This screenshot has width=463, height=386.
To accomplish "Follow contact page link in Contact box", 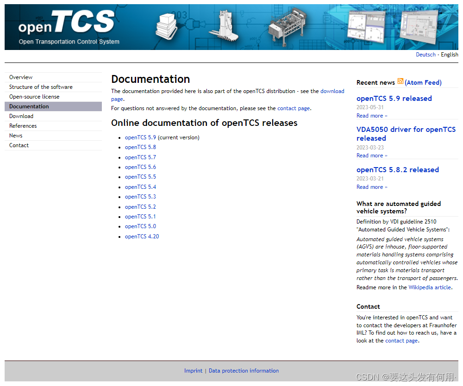I will tap(401, 341).
